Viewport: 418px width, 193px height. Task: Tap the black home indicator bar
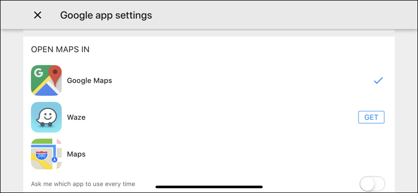pyautogui.click(x=209, y=187)
